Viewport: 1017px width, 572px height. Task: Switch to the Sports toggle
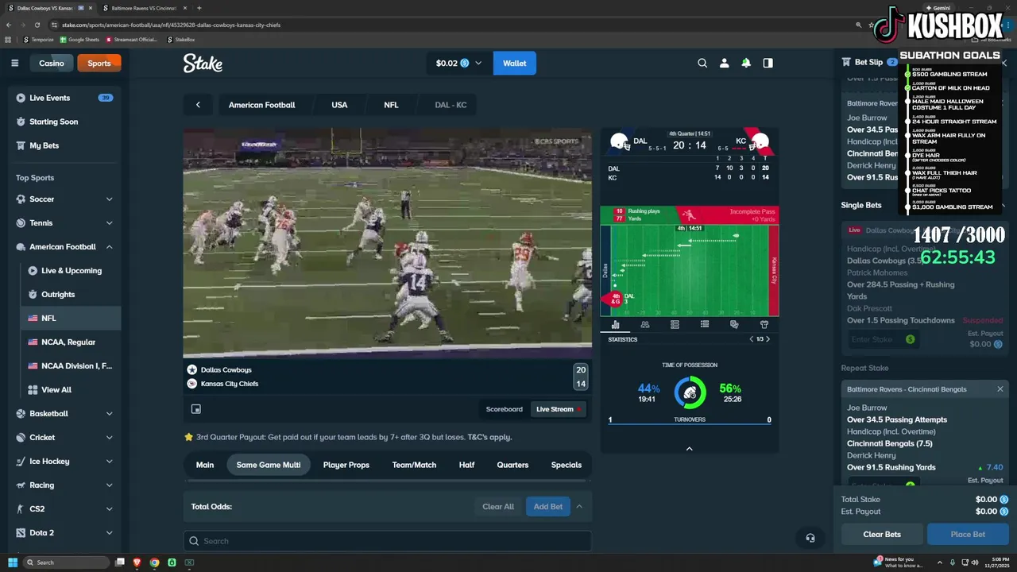pos(99,63)
